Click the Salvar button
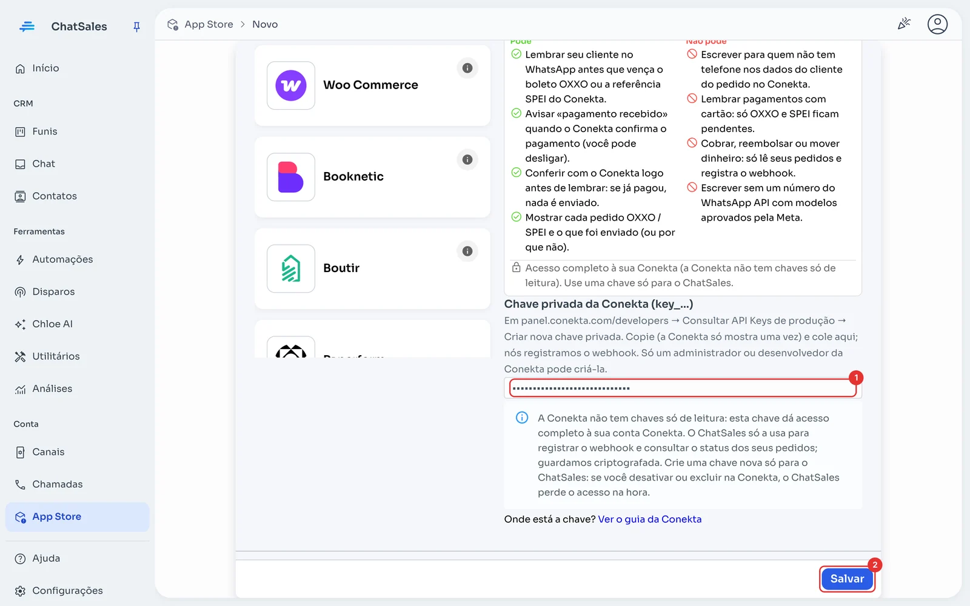The image size is (970, 606). pos(847,579)
